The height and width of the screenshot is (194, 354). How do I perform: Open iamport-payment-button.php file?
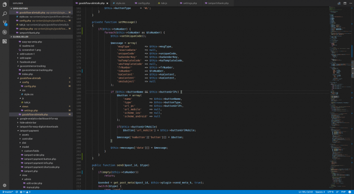click(x=40, y=159)
